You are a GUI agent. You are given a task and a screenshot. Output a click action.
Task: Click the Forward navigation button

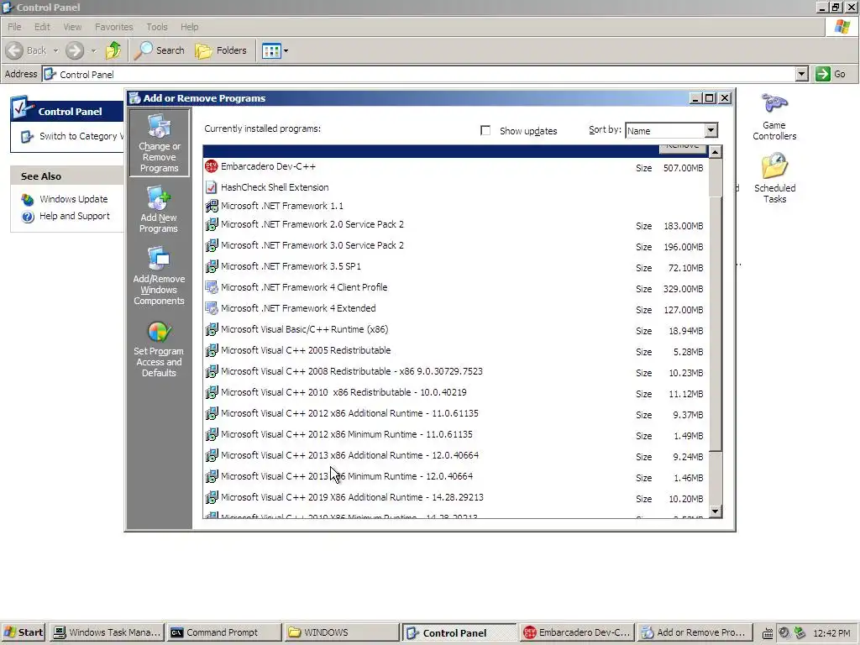(x=75, y=50)
